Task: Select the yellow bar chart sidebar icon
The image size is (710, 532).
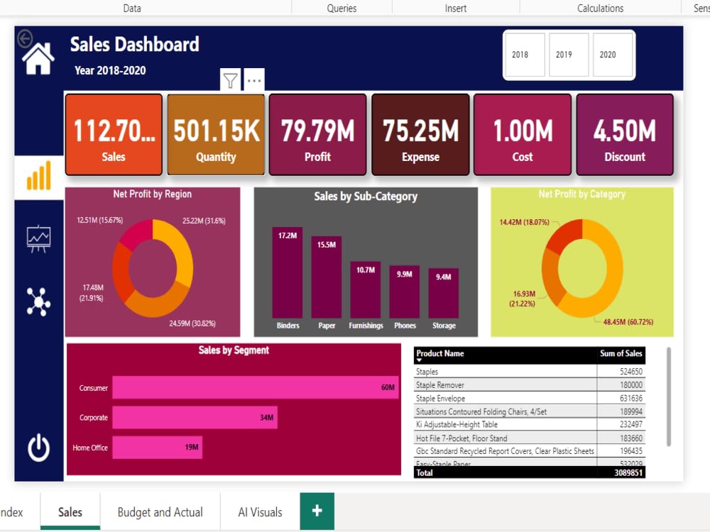Action: 37,174
